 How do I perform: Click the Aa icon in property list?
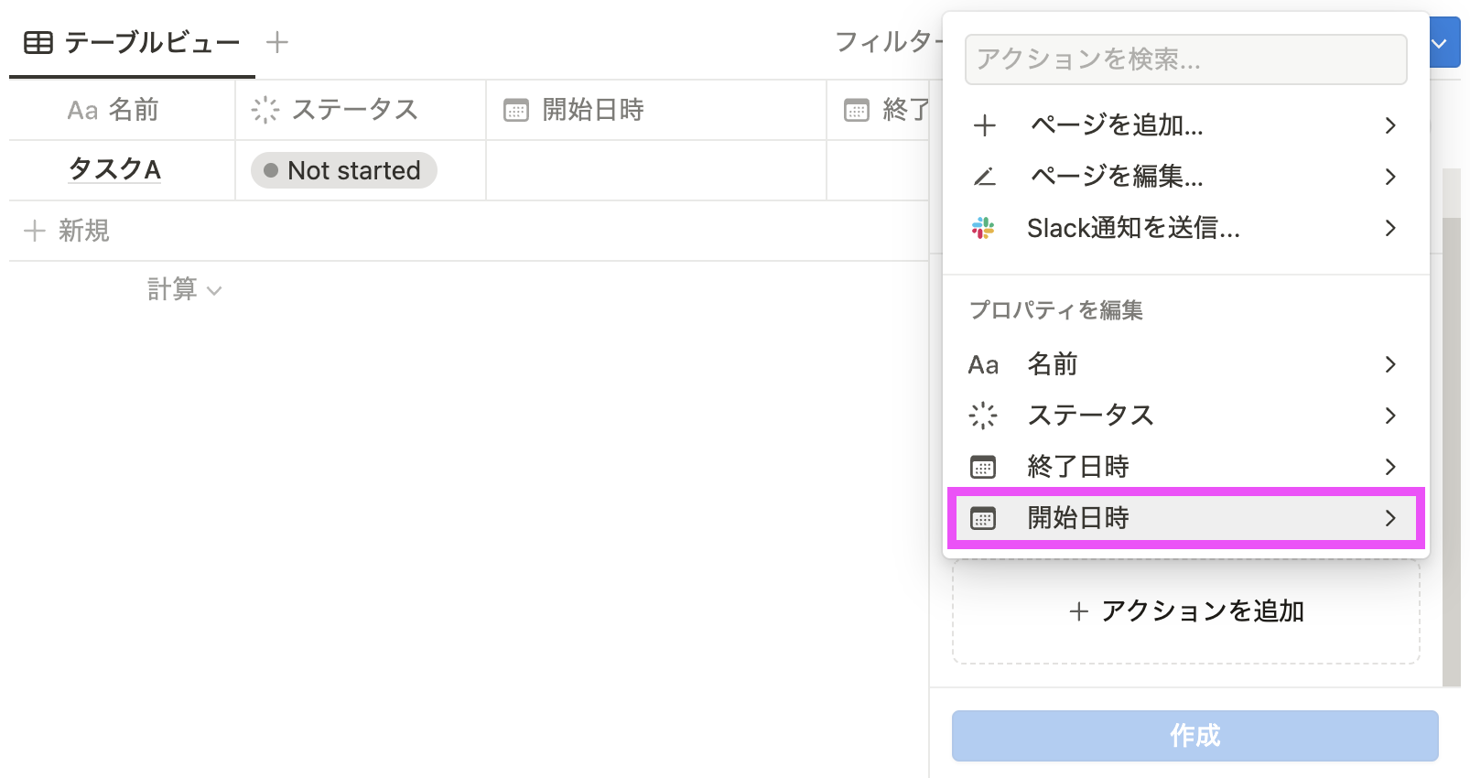click(x=983, y=365)
